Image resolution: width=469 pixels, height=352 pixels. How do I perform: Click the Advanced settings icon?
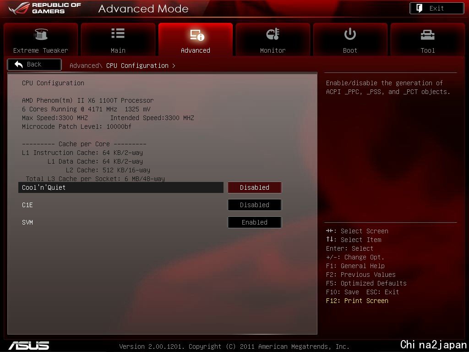[197, 35]
